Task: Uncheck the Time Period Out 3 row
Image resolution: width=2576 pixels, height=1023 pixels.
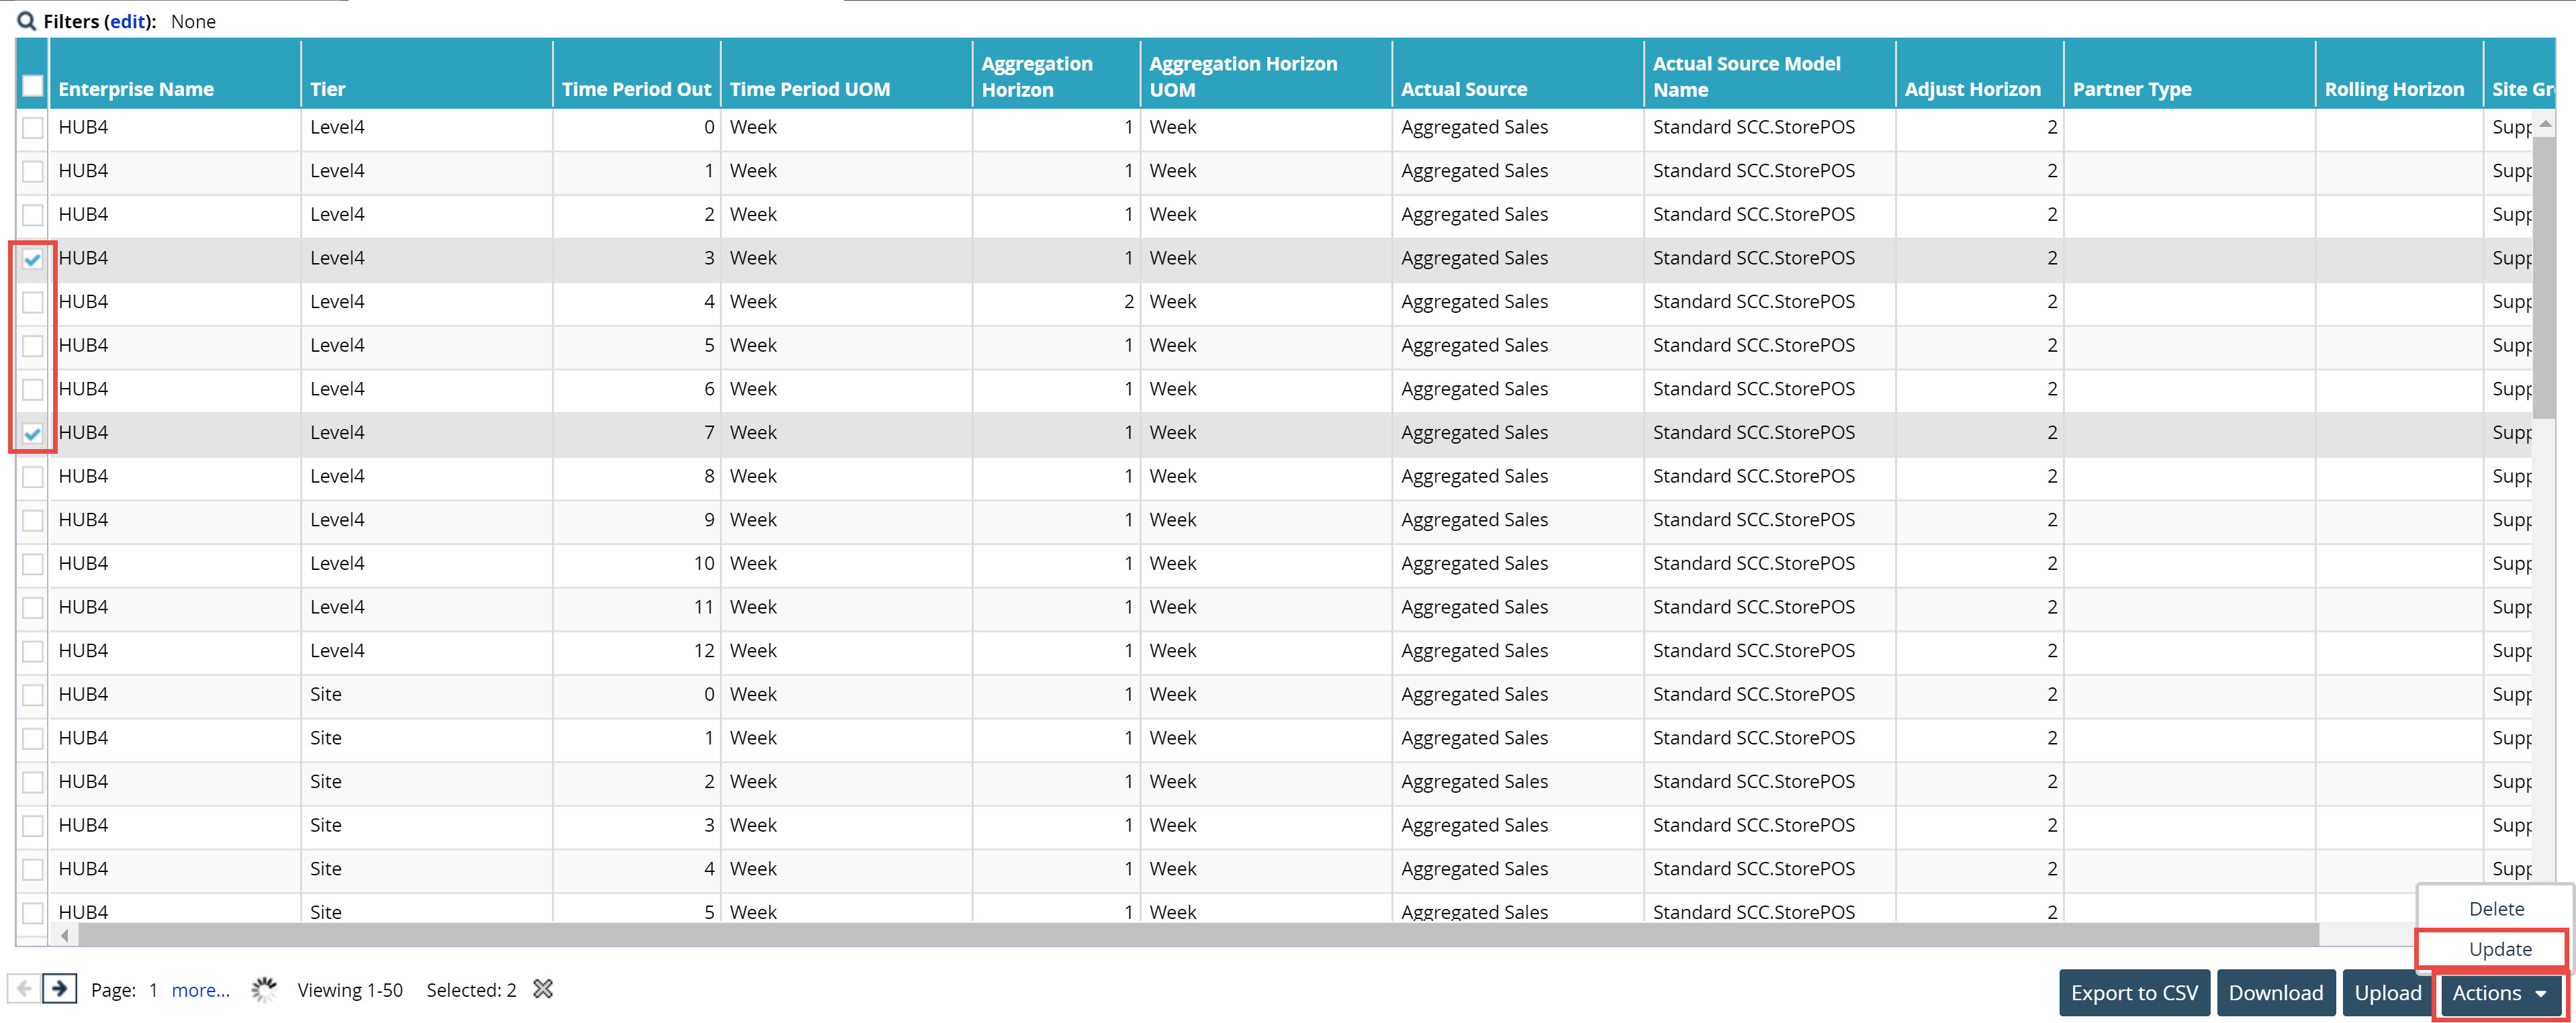Action: point(33,259)
